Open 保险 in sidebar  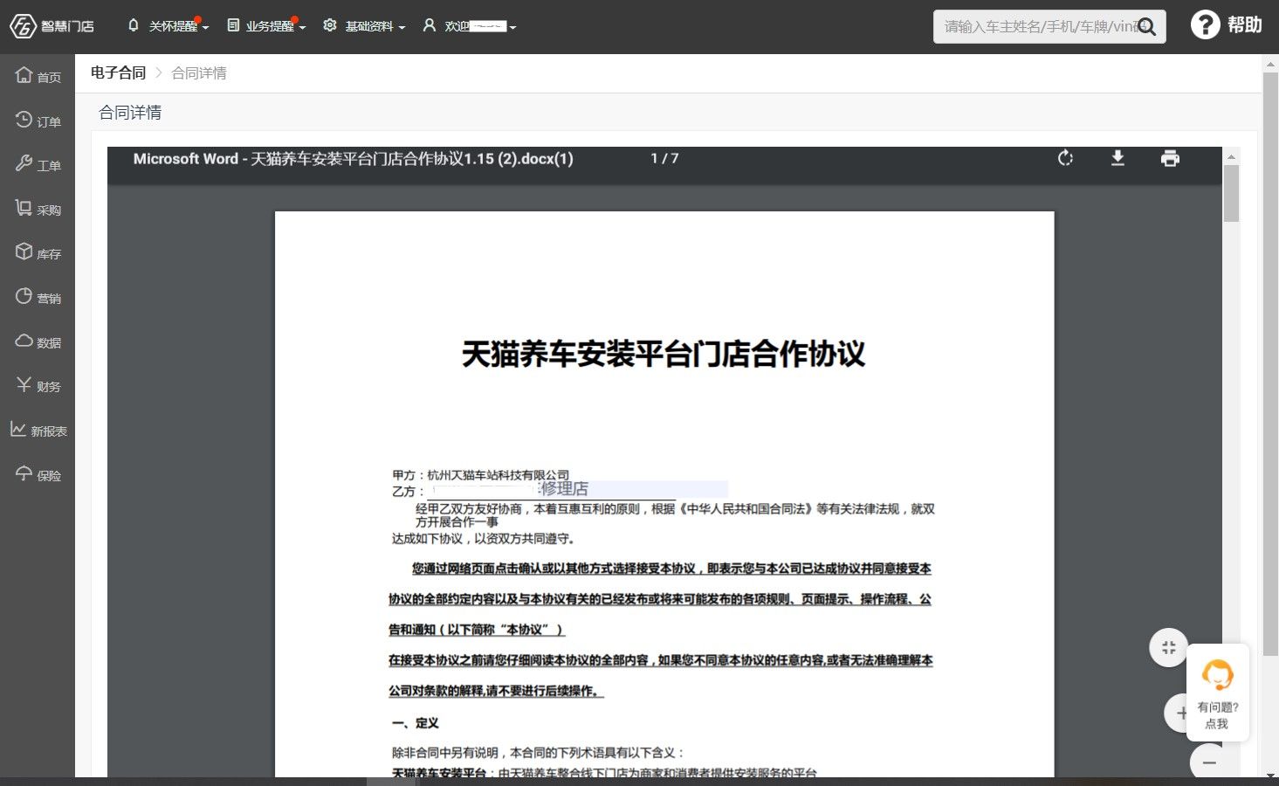coord(38,474)
